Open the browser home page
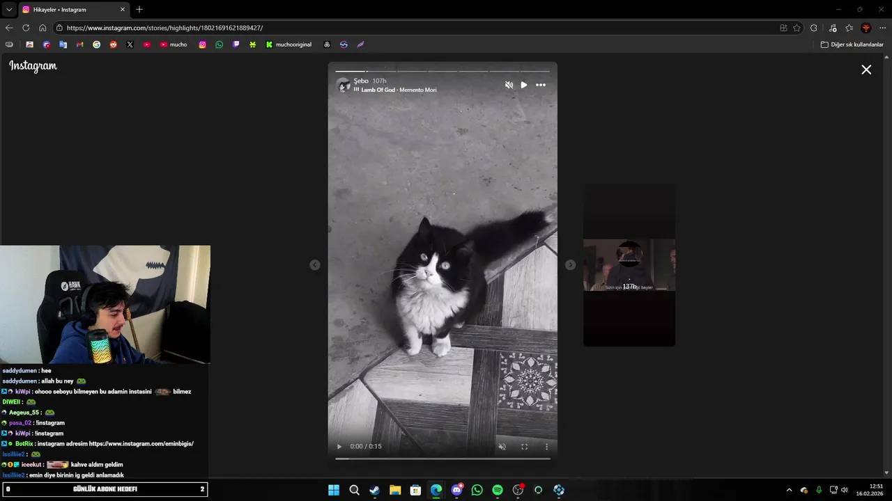Viewport: 892px width, 501px height. pyautogui.click(x=43, y=28)
